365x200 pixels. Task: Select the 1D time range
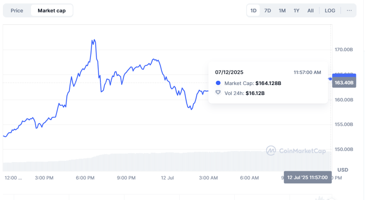[x=253, y=10]
